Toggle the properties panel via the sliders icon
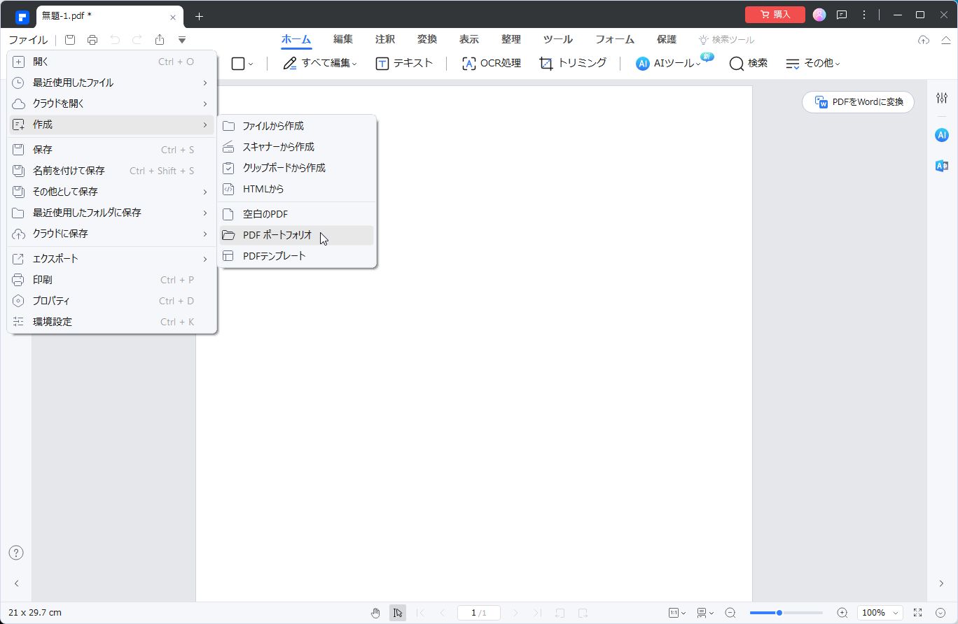The image size is (958, 624). pos(940,98)
